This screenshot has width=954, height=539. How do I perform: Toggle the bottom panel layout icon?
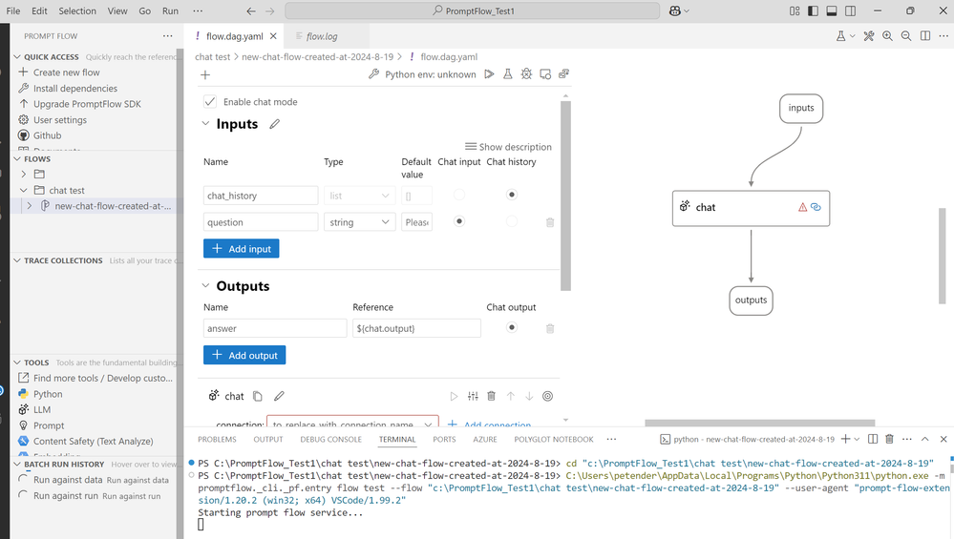[x=832, y=10]
